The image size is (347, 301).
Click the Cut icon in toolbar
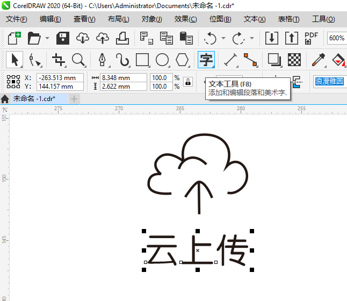pyautogui.click(x=146, y=38)
